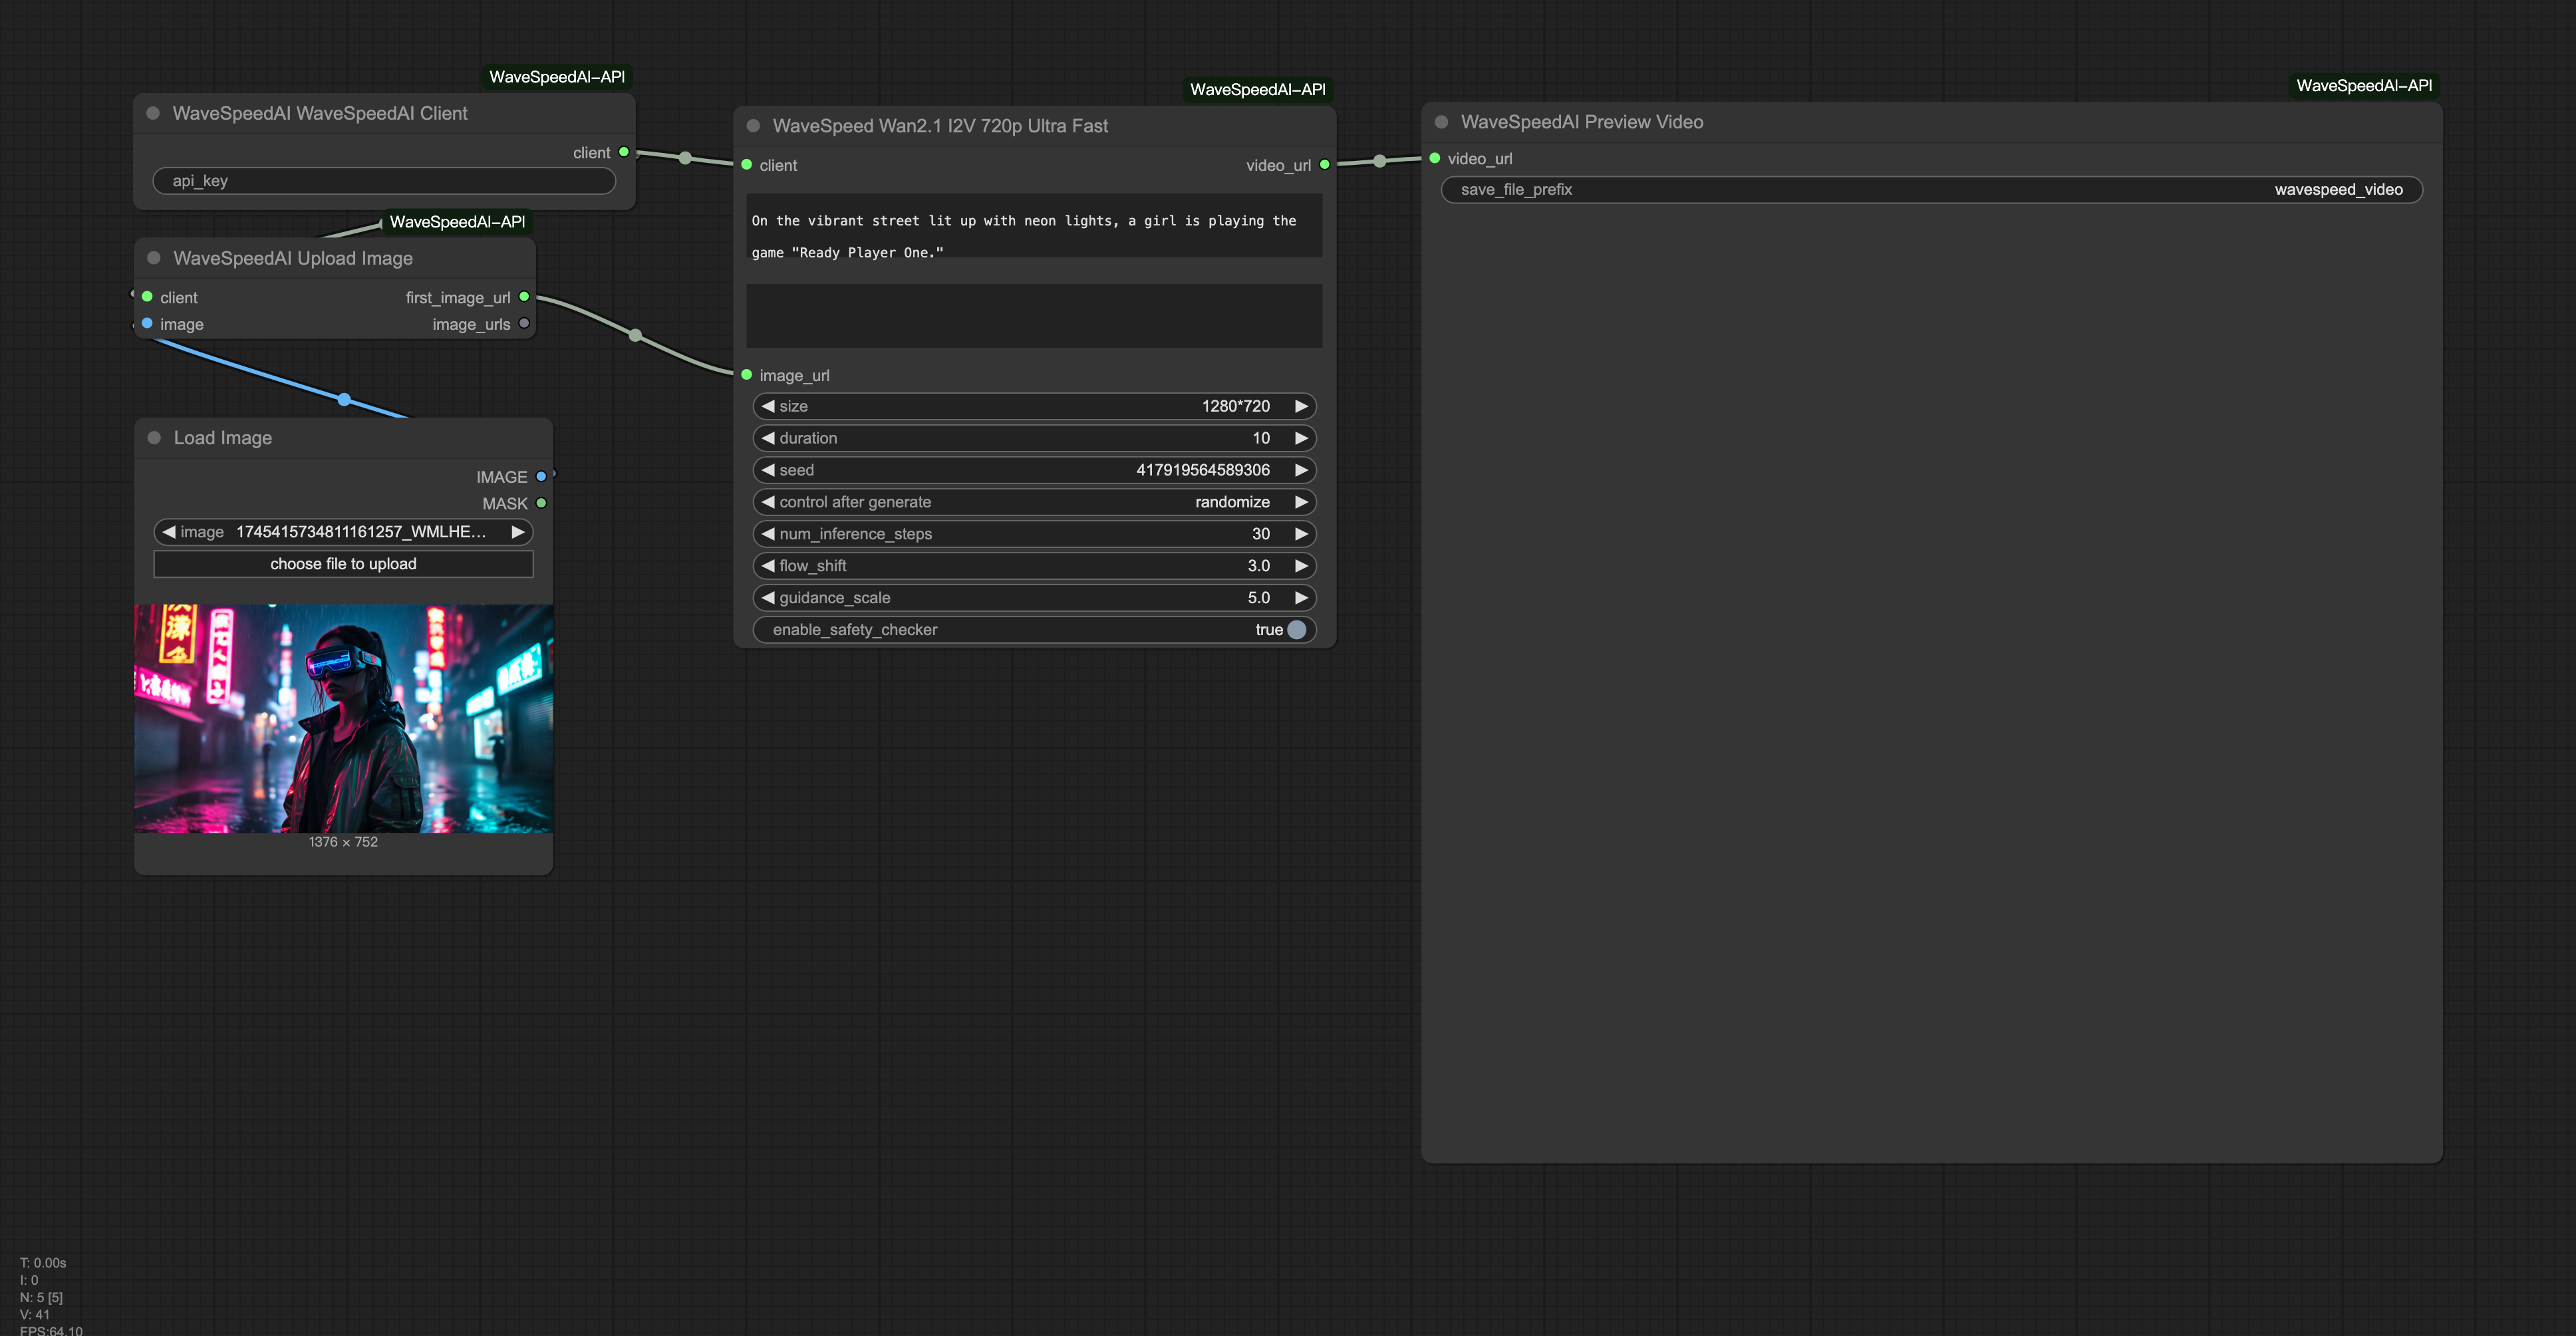This screenshot has height=1336, width=2576.
Task: Click the image_url input port on Wan2.1 node
Action: pyautogui.click(x=746, y=375)
